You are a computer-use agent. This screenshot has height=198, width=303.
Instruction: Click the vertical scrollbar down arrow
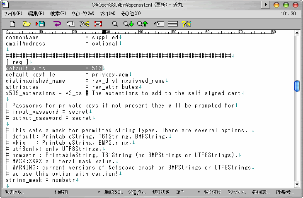[x=297, y=184]
